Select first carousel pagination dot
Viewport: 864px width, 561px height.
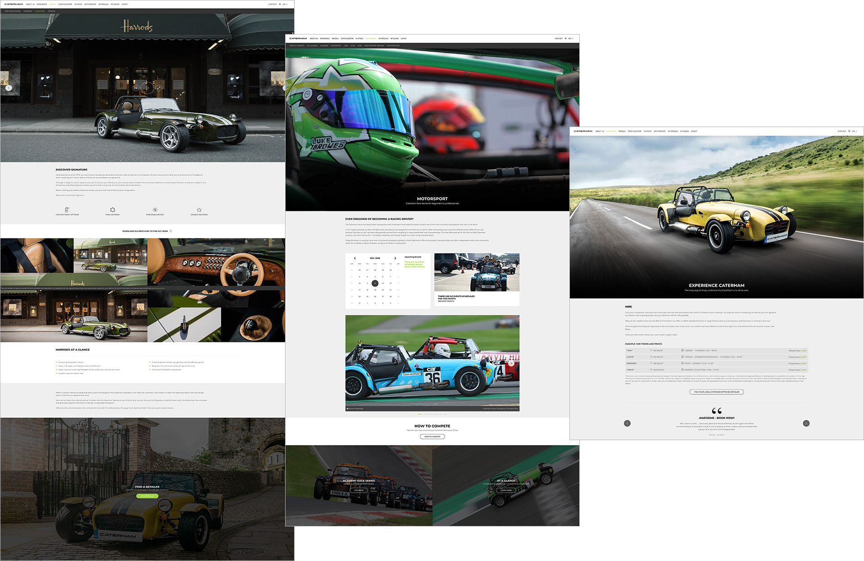[420, 414]
